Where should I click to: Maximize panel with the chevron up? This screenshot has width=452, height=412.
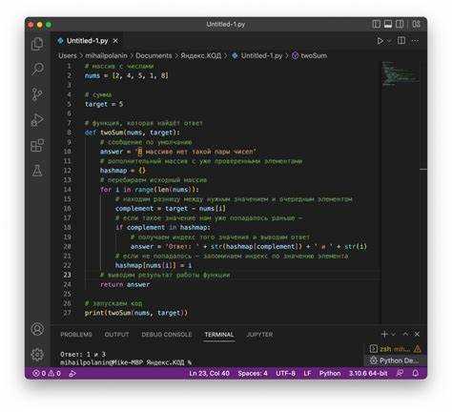(x=405, y=334)
